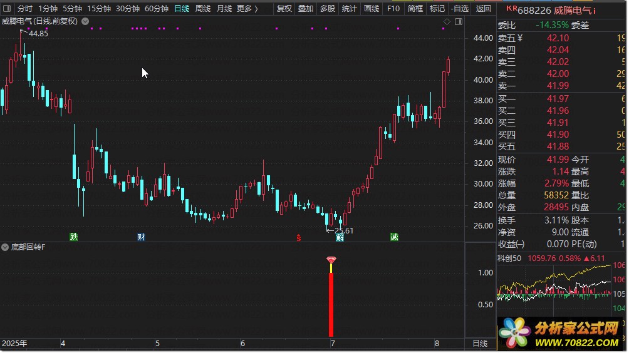
Task: Click the 日线 period label at bottom
Action: click(480, 344)
